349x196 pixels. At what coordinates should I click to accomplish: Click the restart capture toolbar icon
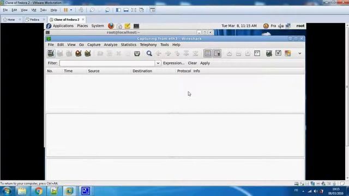click(87, 53)
